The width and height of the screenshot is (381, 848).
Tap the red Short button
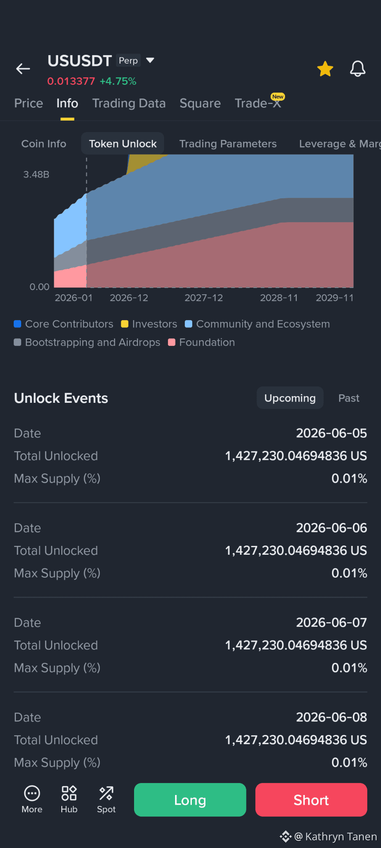311,800
